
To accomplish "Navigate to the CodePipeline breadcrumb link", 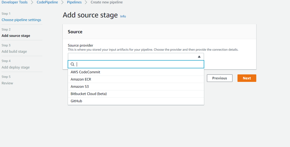I will 47,2.
